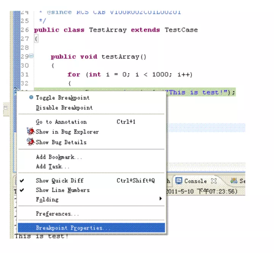Screen dimensions: 274x253
Task: Click the Console monitor icon
Action: (178, 181)
